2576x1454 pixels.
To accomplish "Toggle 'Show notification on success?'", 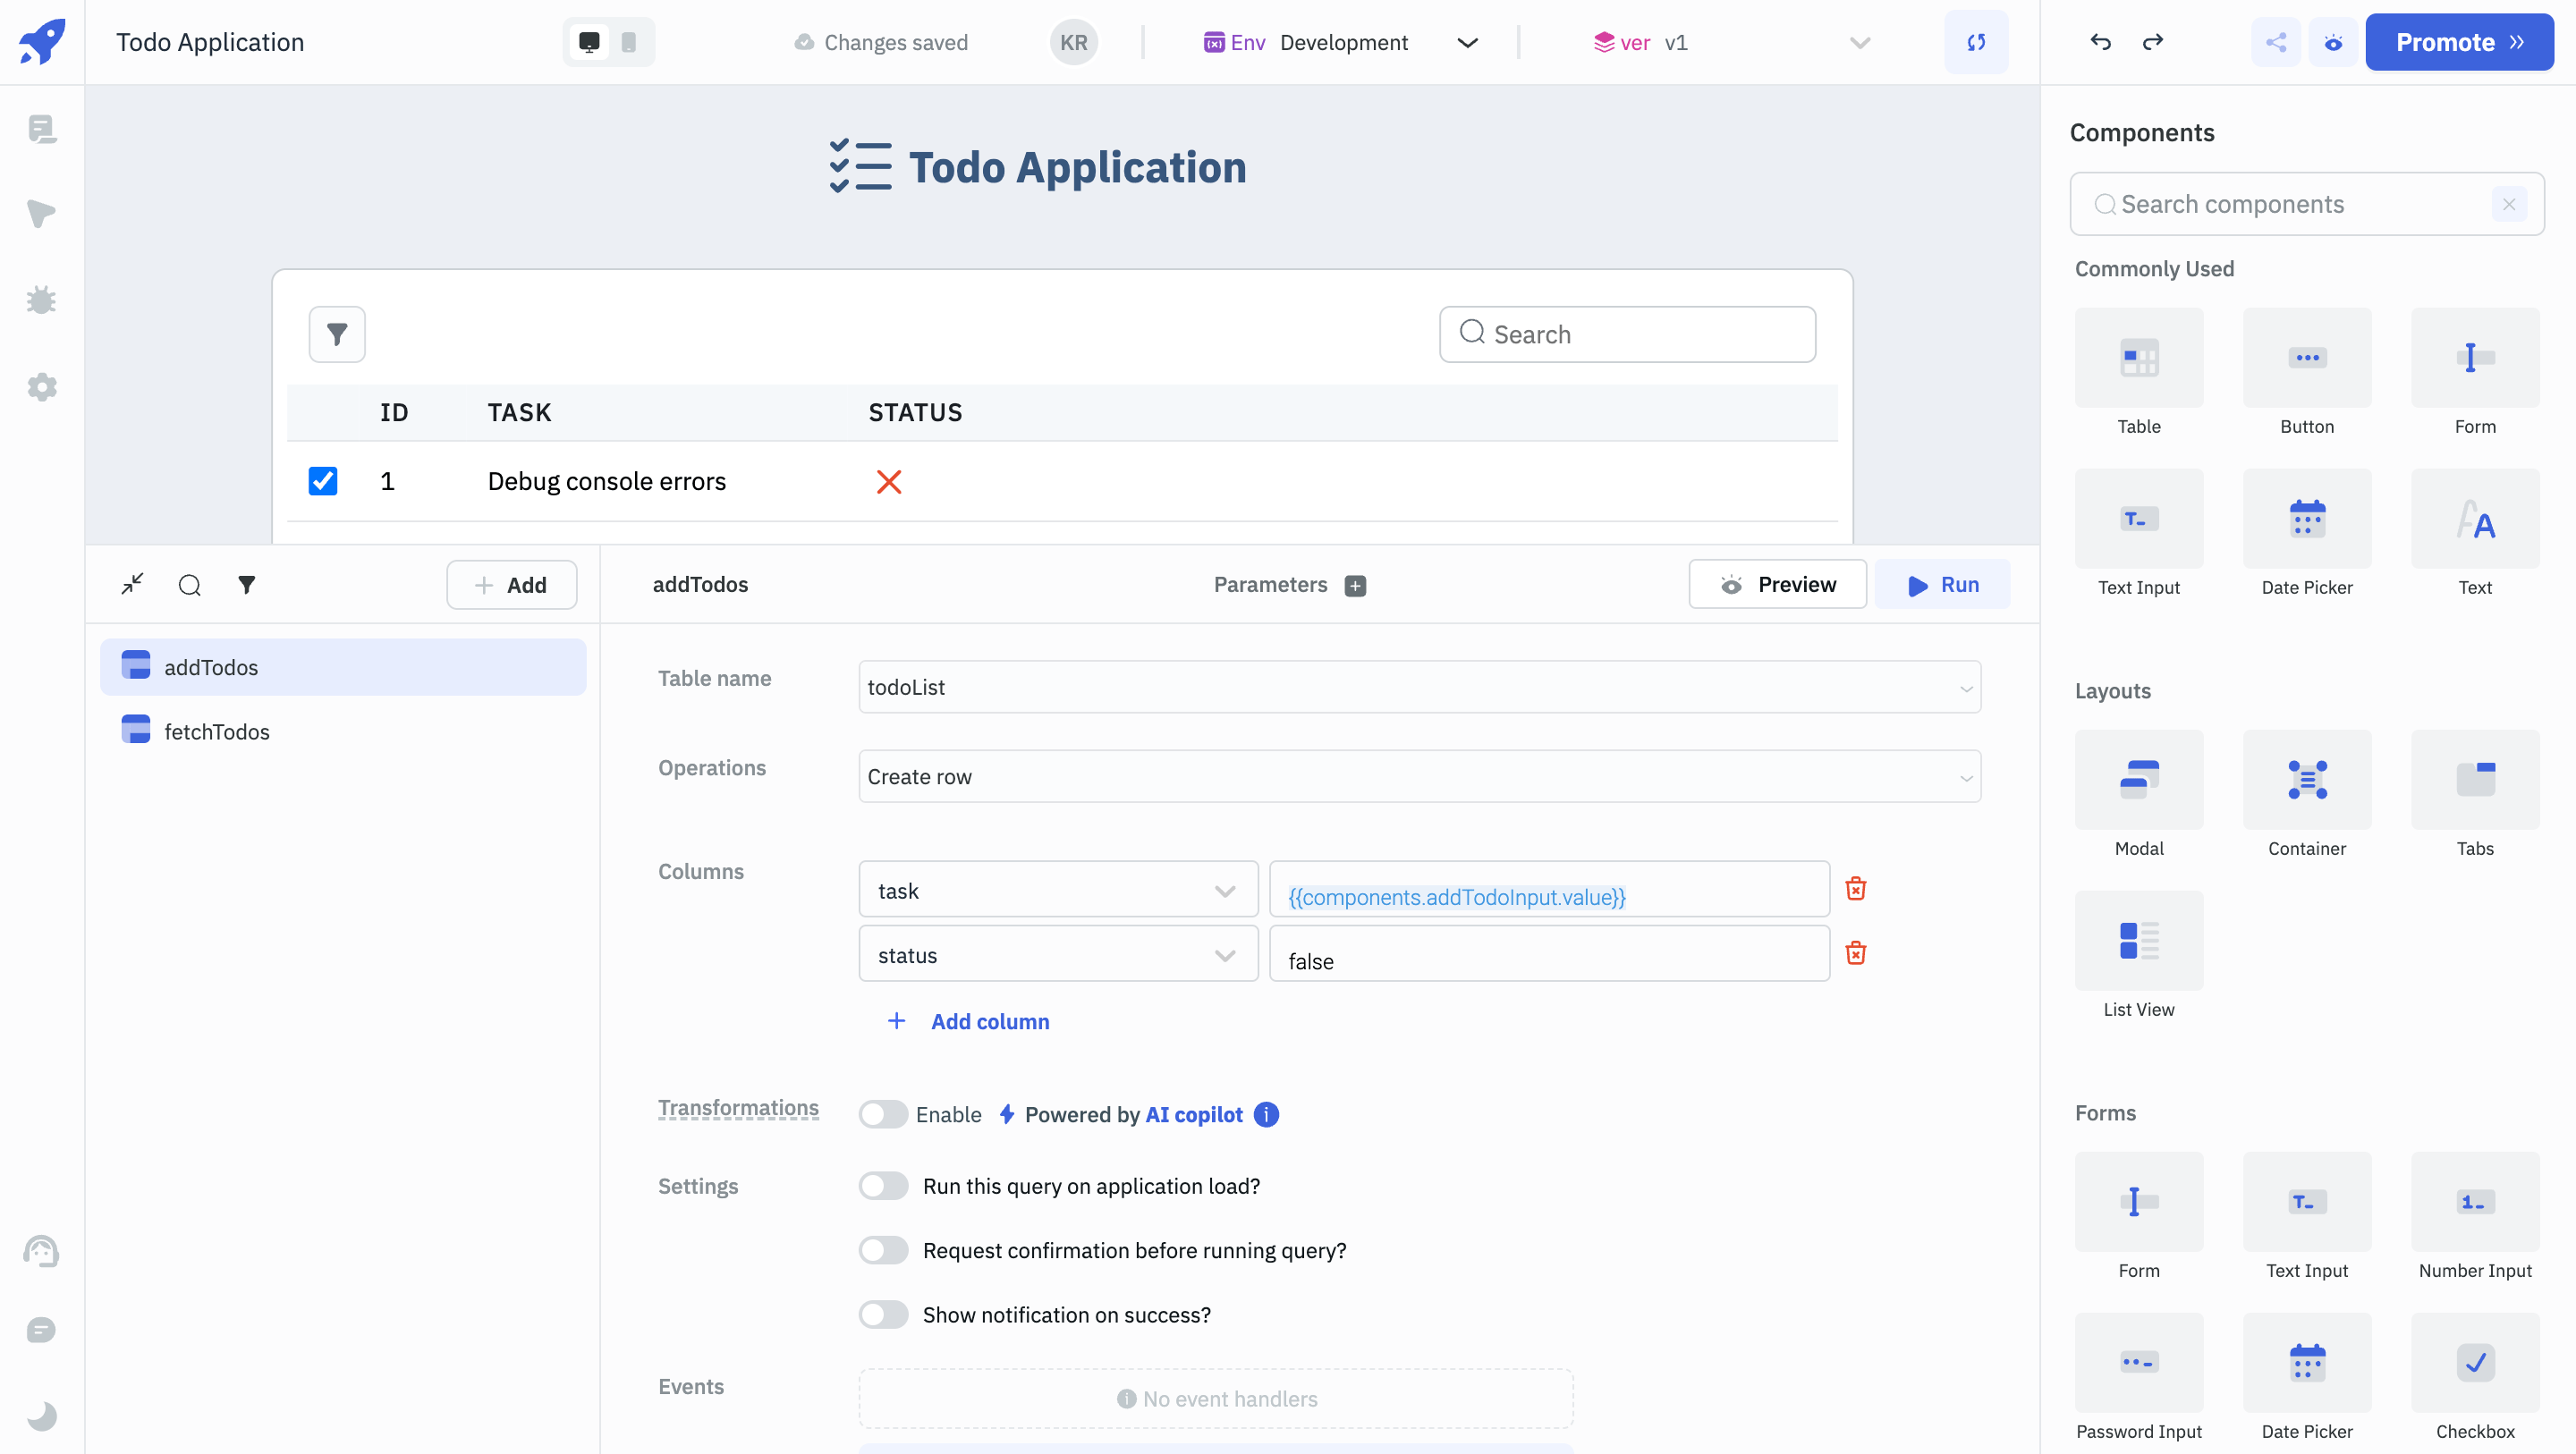I will [883, 1314].
